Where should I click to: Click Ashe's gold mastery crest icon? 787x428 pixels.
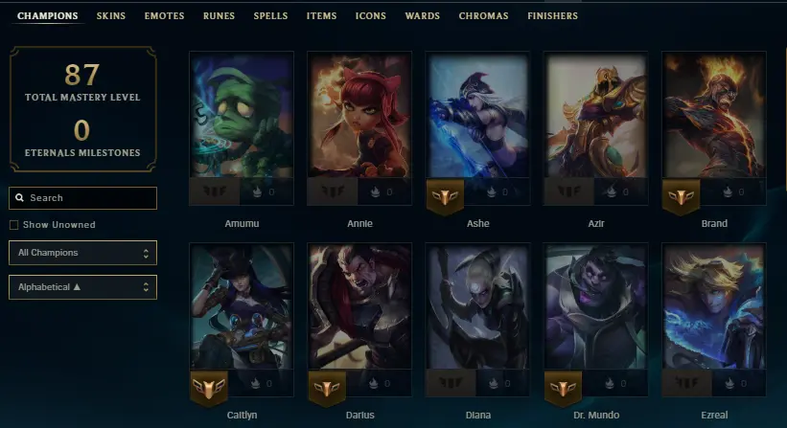445,197
